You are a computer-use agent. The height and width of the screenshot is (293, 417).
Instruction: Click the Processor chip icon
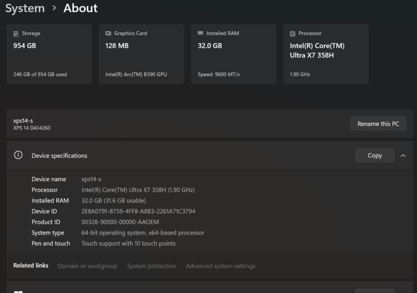coord(292,33)
